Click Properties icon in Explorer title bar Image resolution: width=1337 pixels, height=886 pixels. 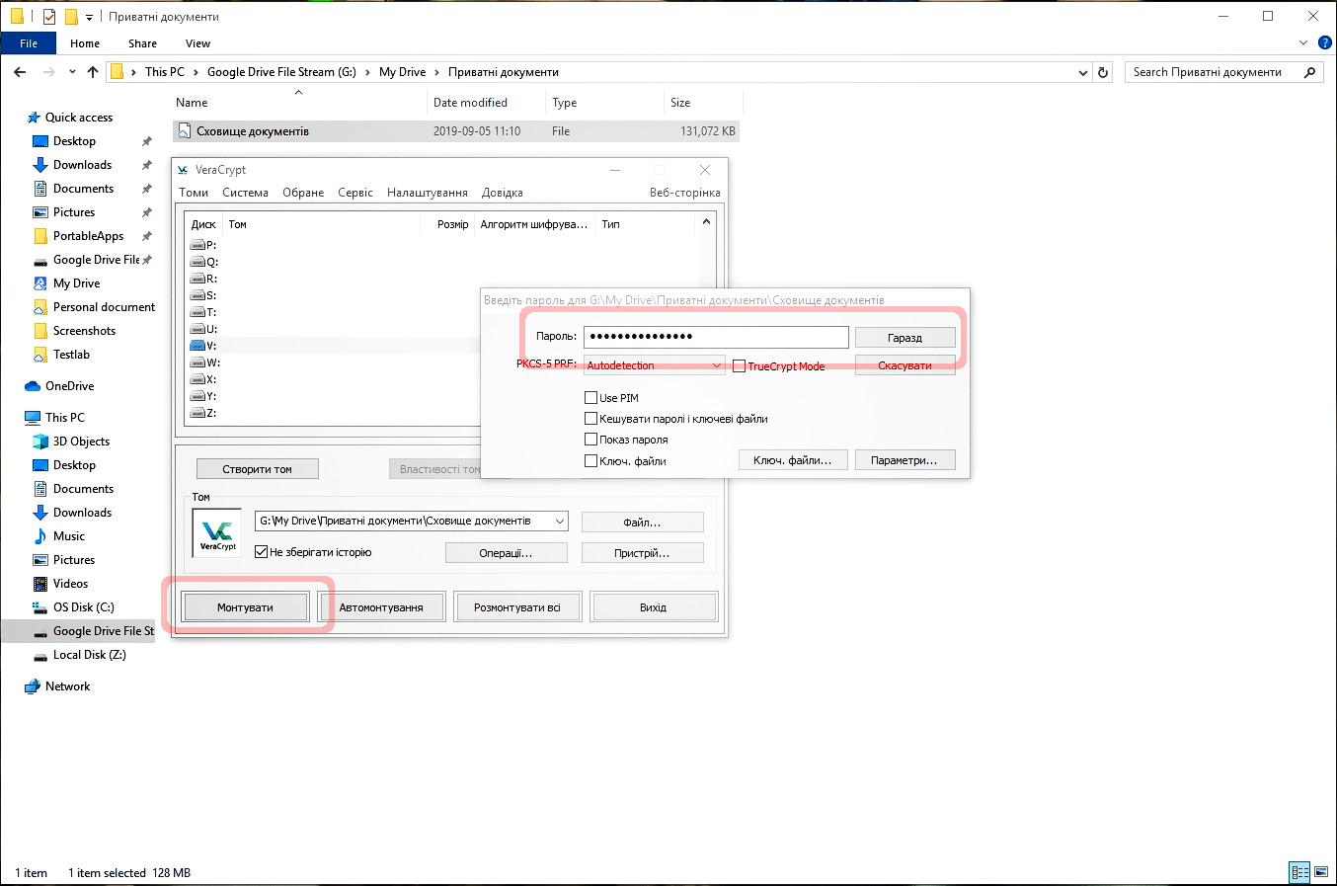(x=49, y=17)
